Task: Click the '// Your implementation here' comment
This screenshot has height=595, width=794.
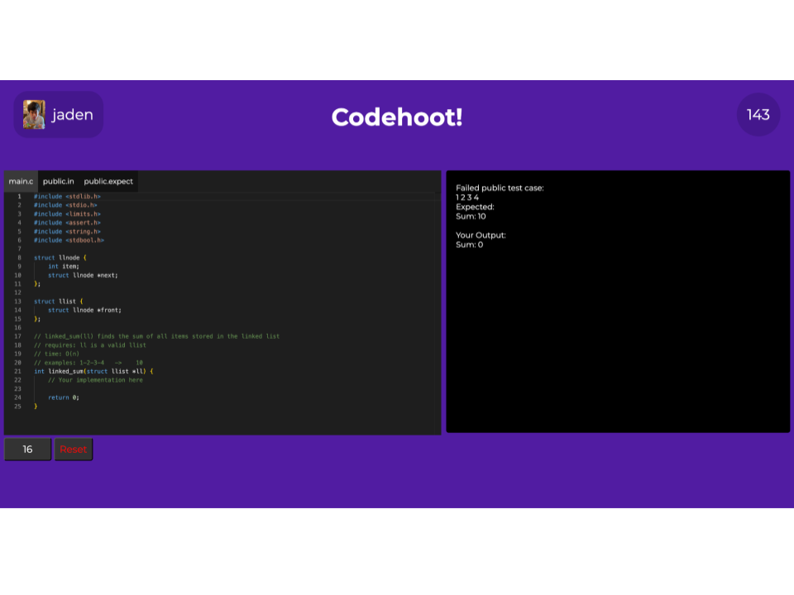Action: tap(95, 380)
